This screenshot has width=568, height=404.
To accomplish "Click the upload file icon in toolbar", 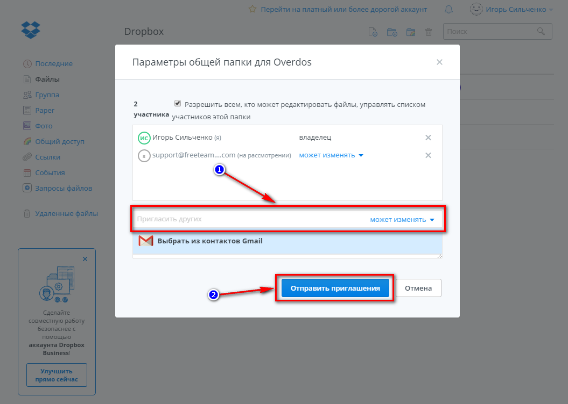I will 373,32.
